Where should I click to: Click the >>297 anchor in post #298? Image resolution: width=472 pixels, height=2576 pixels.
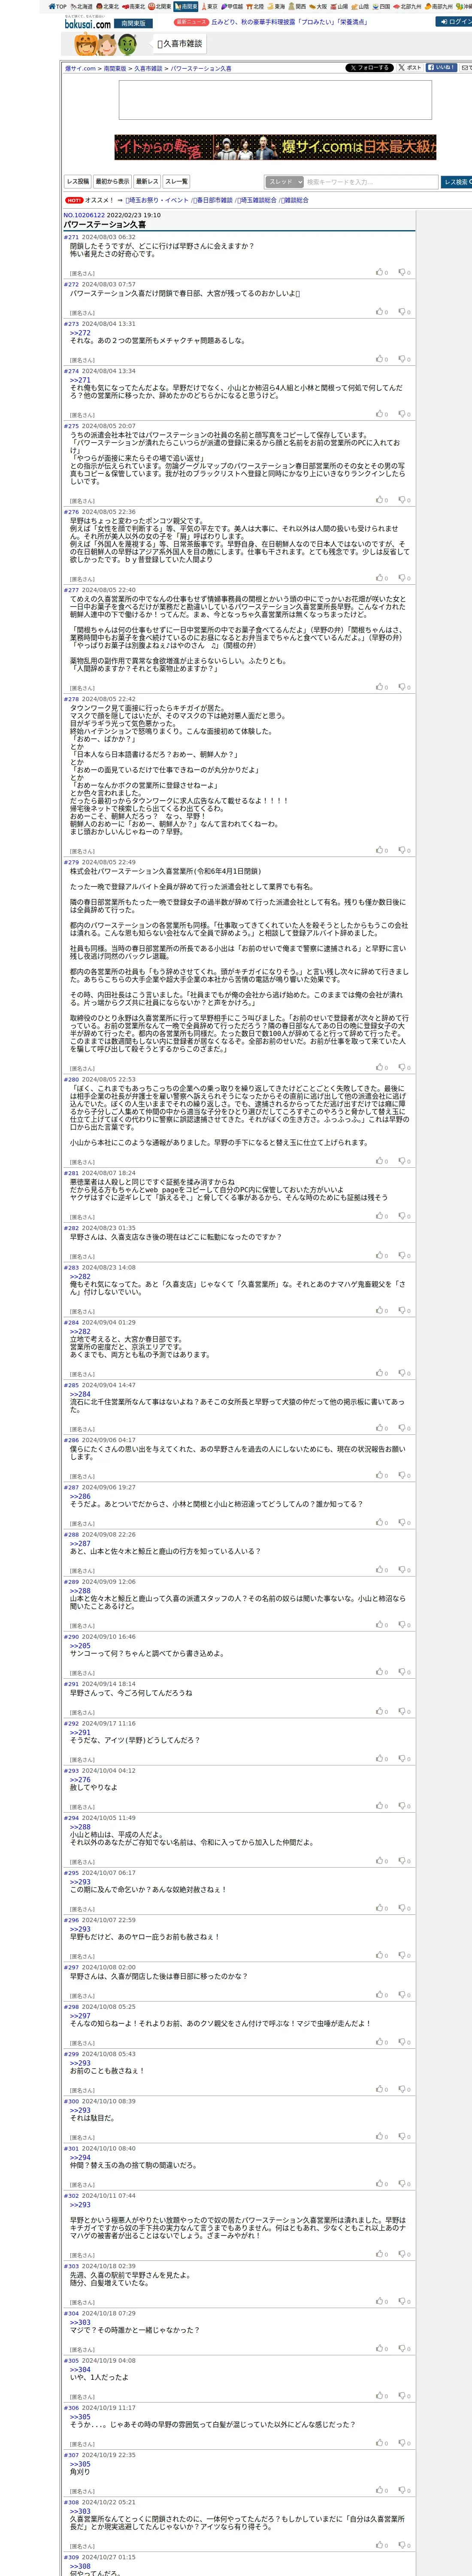(80, 2016)
